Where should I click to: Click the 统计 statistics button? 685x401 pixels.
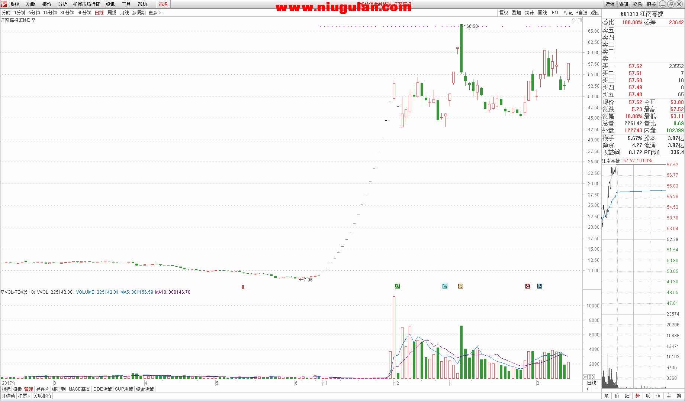(529, 13)
